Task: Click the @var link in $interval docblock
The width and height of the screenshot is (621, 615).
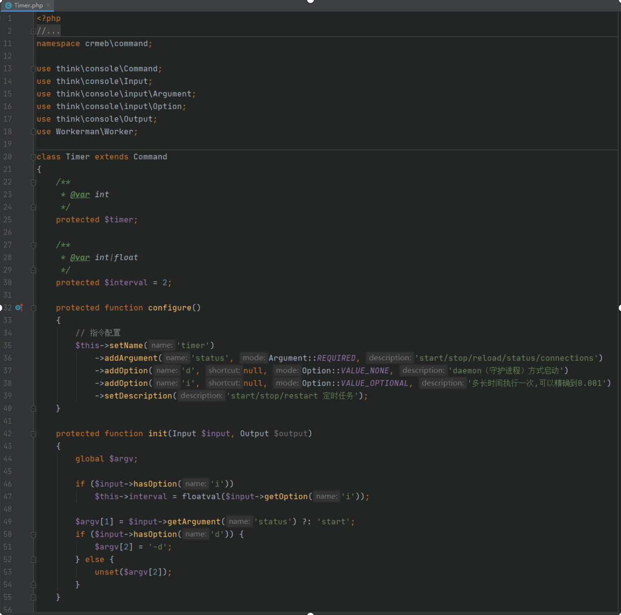Action: point(80,257)
